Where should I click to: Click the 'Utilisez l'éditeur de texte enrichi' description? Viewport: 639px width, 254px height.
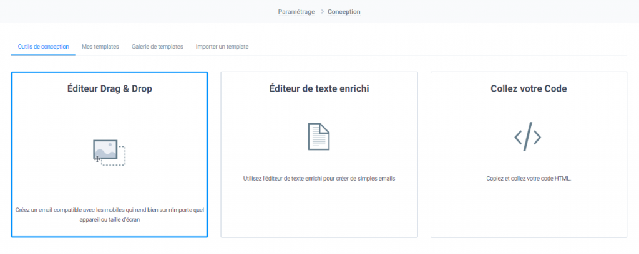319,178
